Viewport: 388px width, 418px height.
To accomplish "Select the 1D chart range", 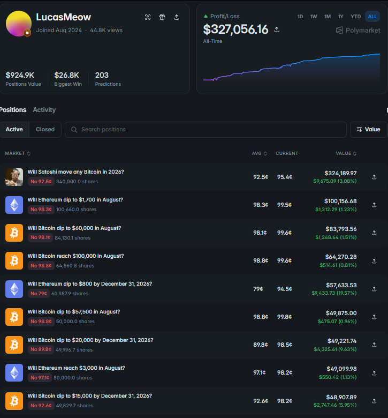I will (x=300, y=17).
